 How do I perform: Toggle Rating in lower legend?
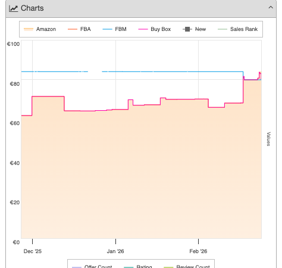138,266
